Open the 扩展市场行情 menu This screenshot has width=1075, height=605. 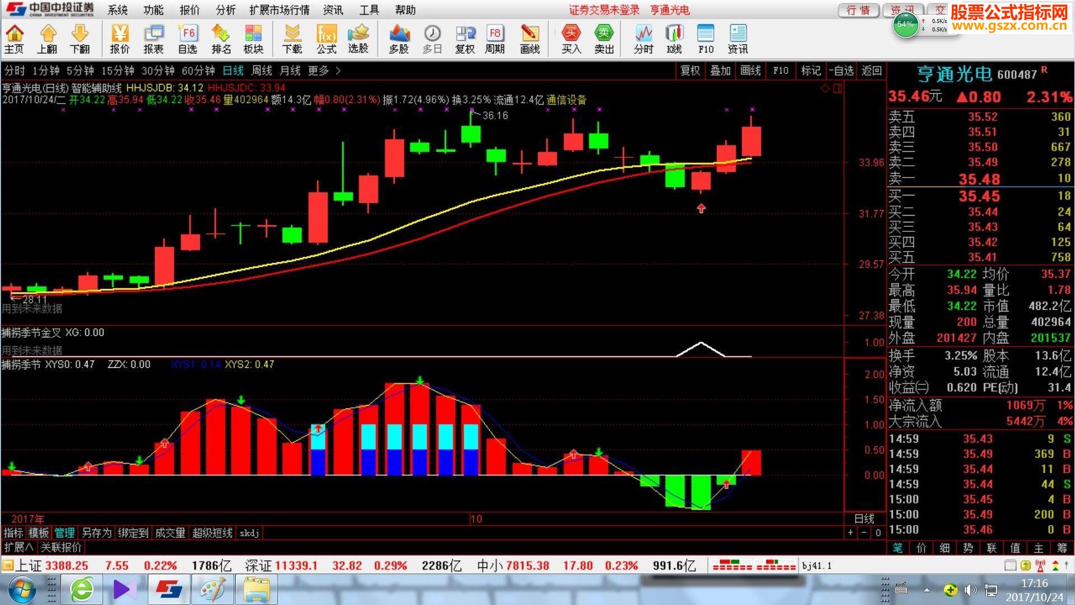pos(279,10)
